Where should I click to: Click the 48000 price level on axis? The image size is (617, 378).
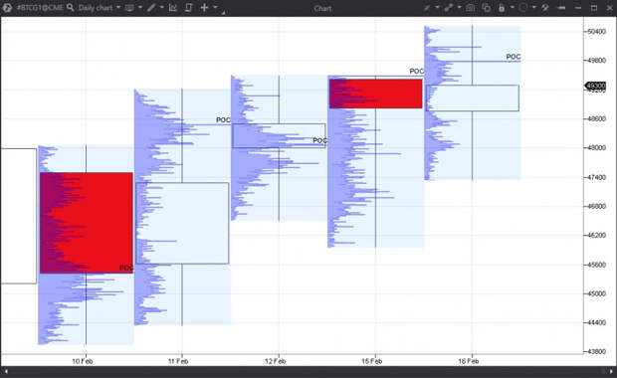pyautogui.click(x=596, y=148)
